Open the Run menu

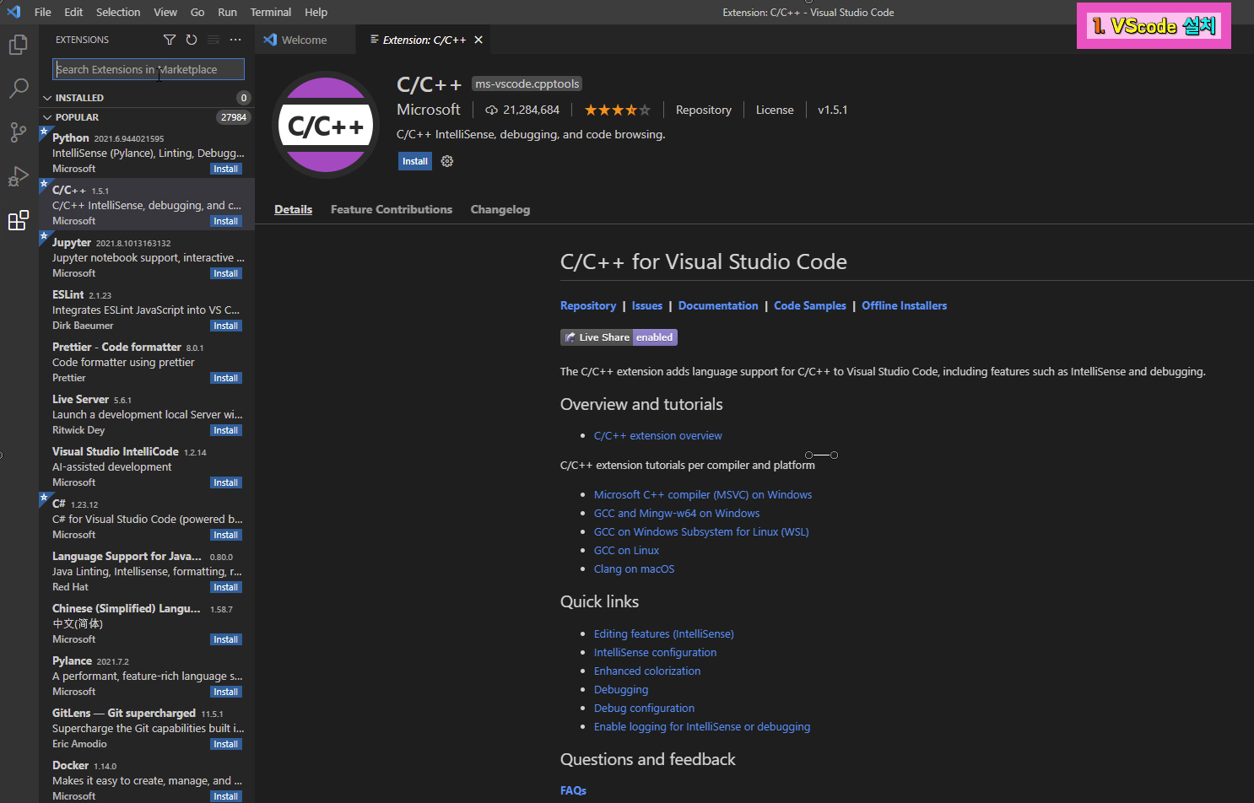click(227, 12)
